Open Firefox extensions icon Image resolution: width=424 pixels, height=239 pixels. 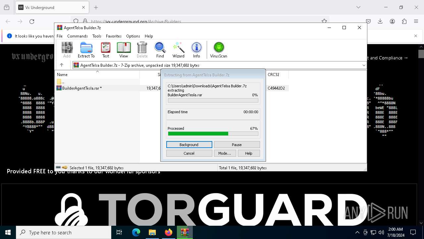point(404,22)
